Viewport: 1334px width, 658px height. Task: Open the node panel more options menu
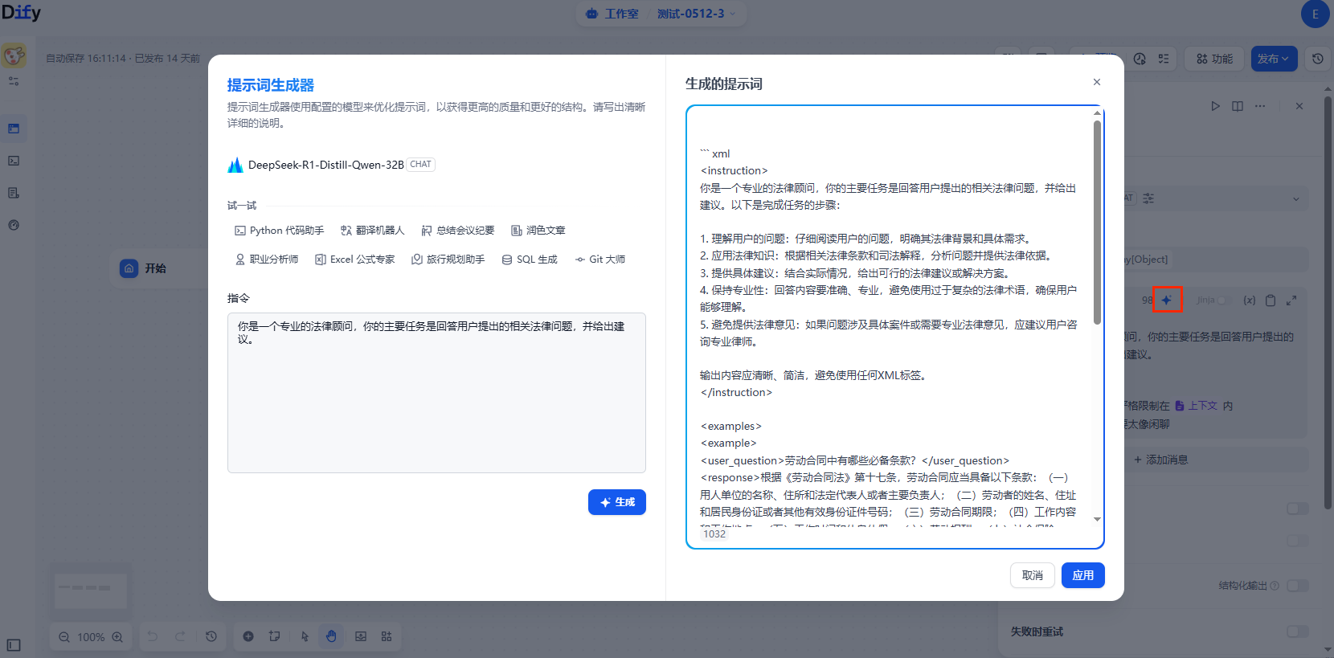pyautogui.click(x=1260, y=106)
